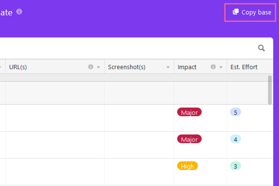Select the URL(s) column header
279x186 pixels.
pos(55,67)
